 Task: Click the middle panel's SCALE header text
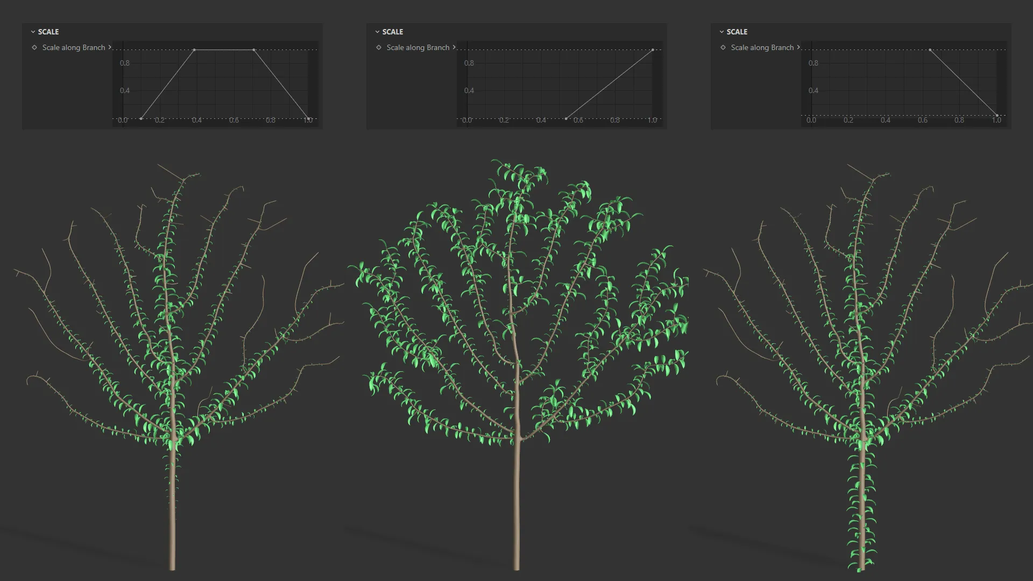pyautogui.click(x=392, y=32)
